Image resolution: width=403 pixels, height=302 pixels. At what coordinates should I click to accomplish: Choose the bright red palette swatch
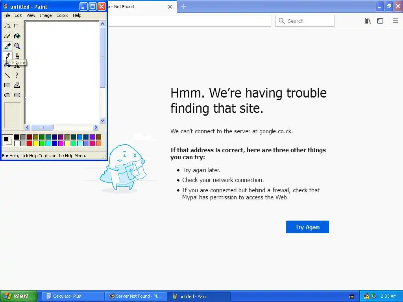29,143
